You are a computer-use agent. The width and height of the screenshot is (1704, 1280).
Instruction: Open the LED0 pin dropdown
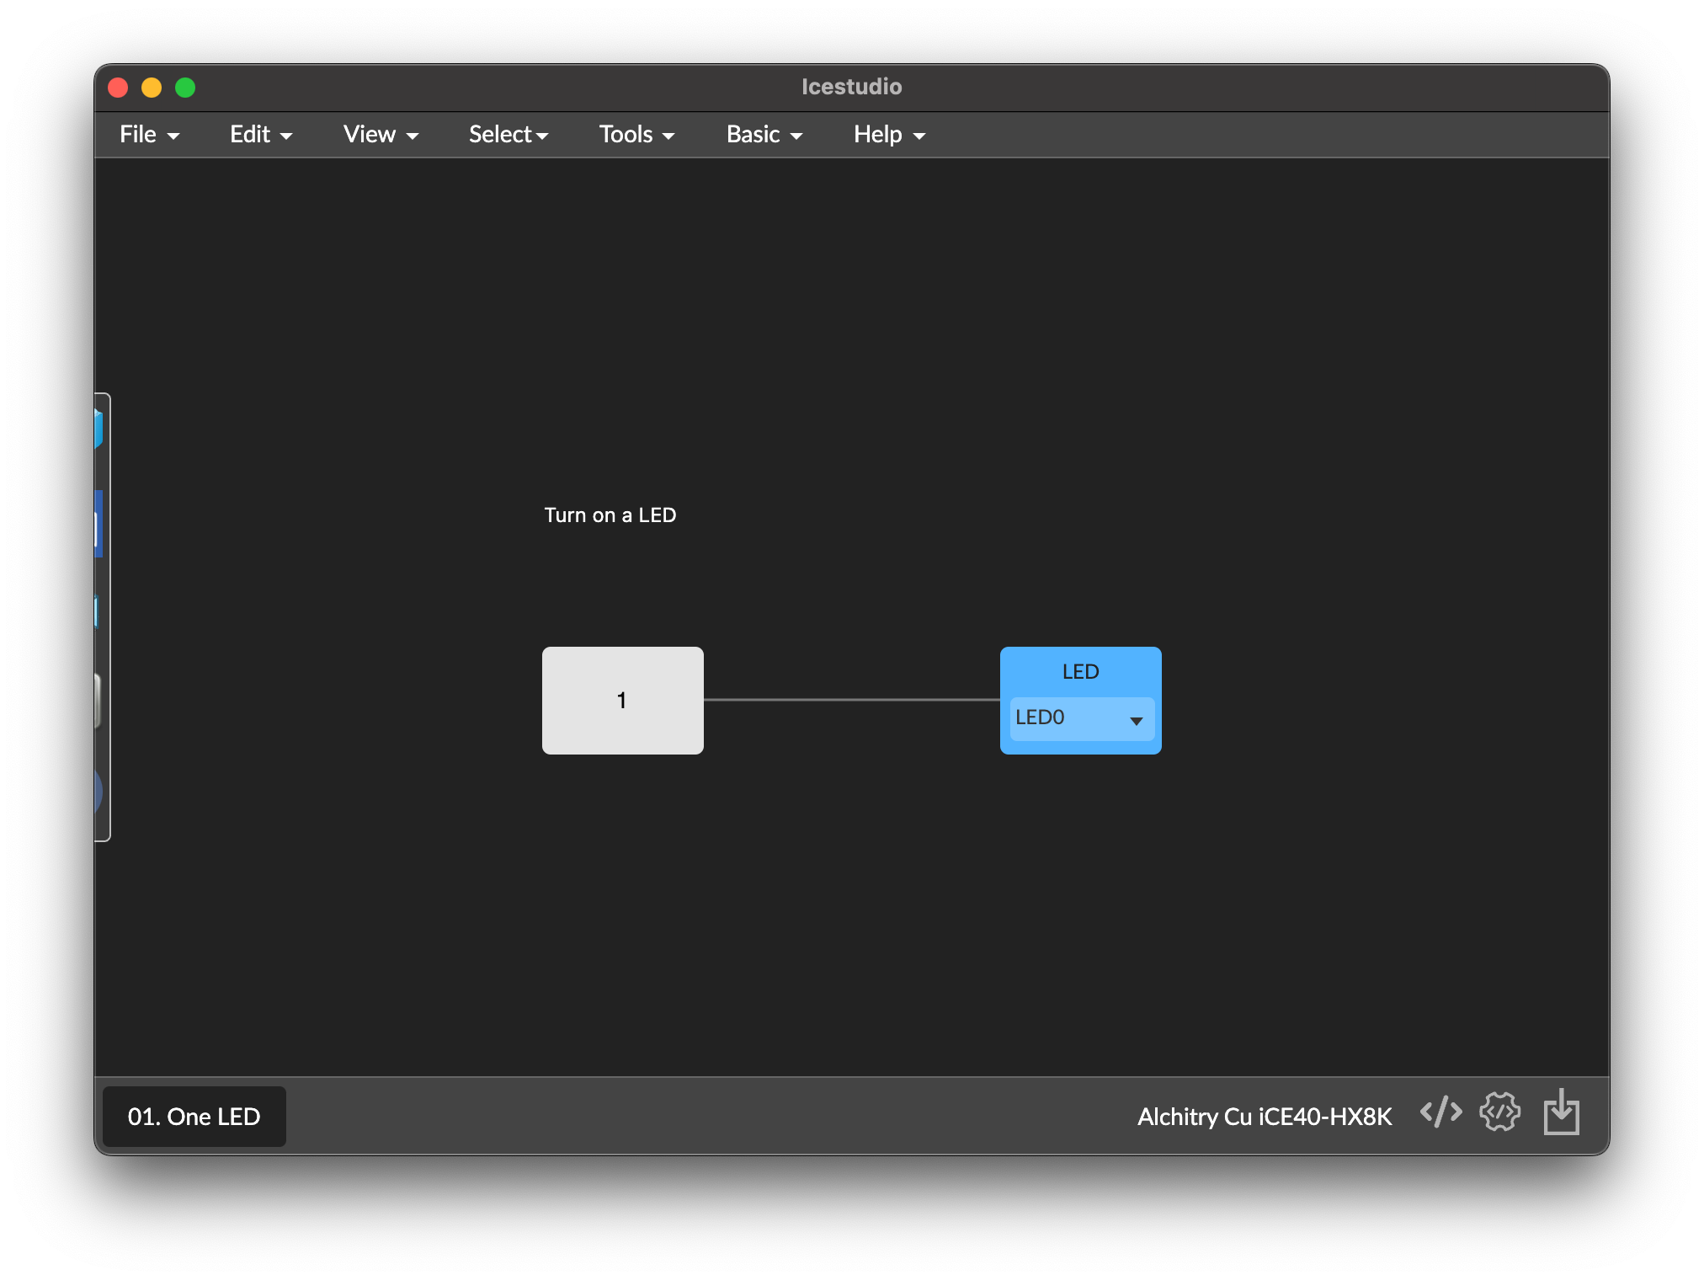tap(1137, 721)
